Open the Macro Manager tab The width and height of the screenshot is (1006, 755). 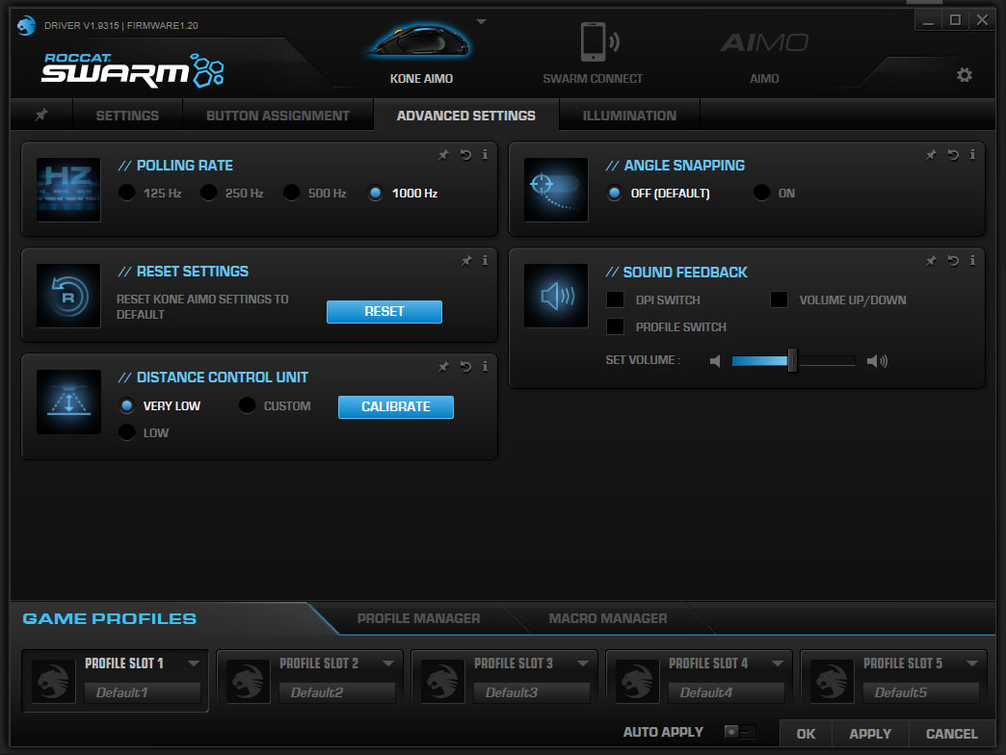coord(608,618)
